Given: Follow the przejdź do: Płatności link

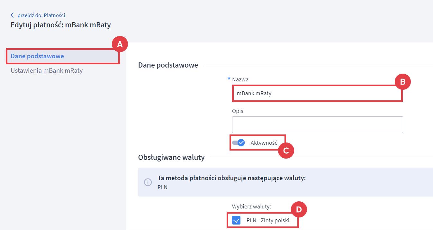Looking at the screenshot, I should click(41, 15).
